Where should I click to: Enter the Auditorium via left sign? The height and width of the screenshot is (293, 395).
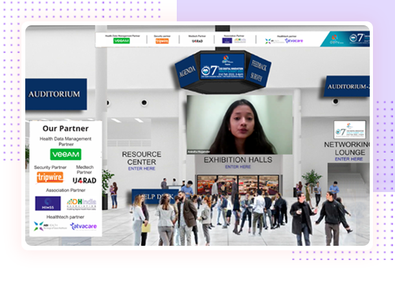point(54,94)
